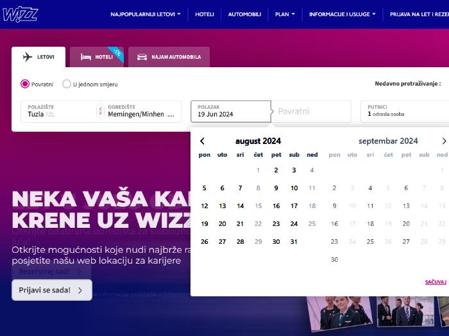Select August 27 in the calendar
Image resolution: width=449 pixels, height=336 pixels.
pyautogui.click(x=223, y=242)
